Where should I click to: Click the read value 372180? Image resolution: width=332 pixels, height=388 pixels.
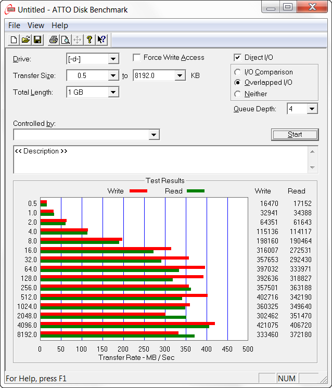point(301,334)
